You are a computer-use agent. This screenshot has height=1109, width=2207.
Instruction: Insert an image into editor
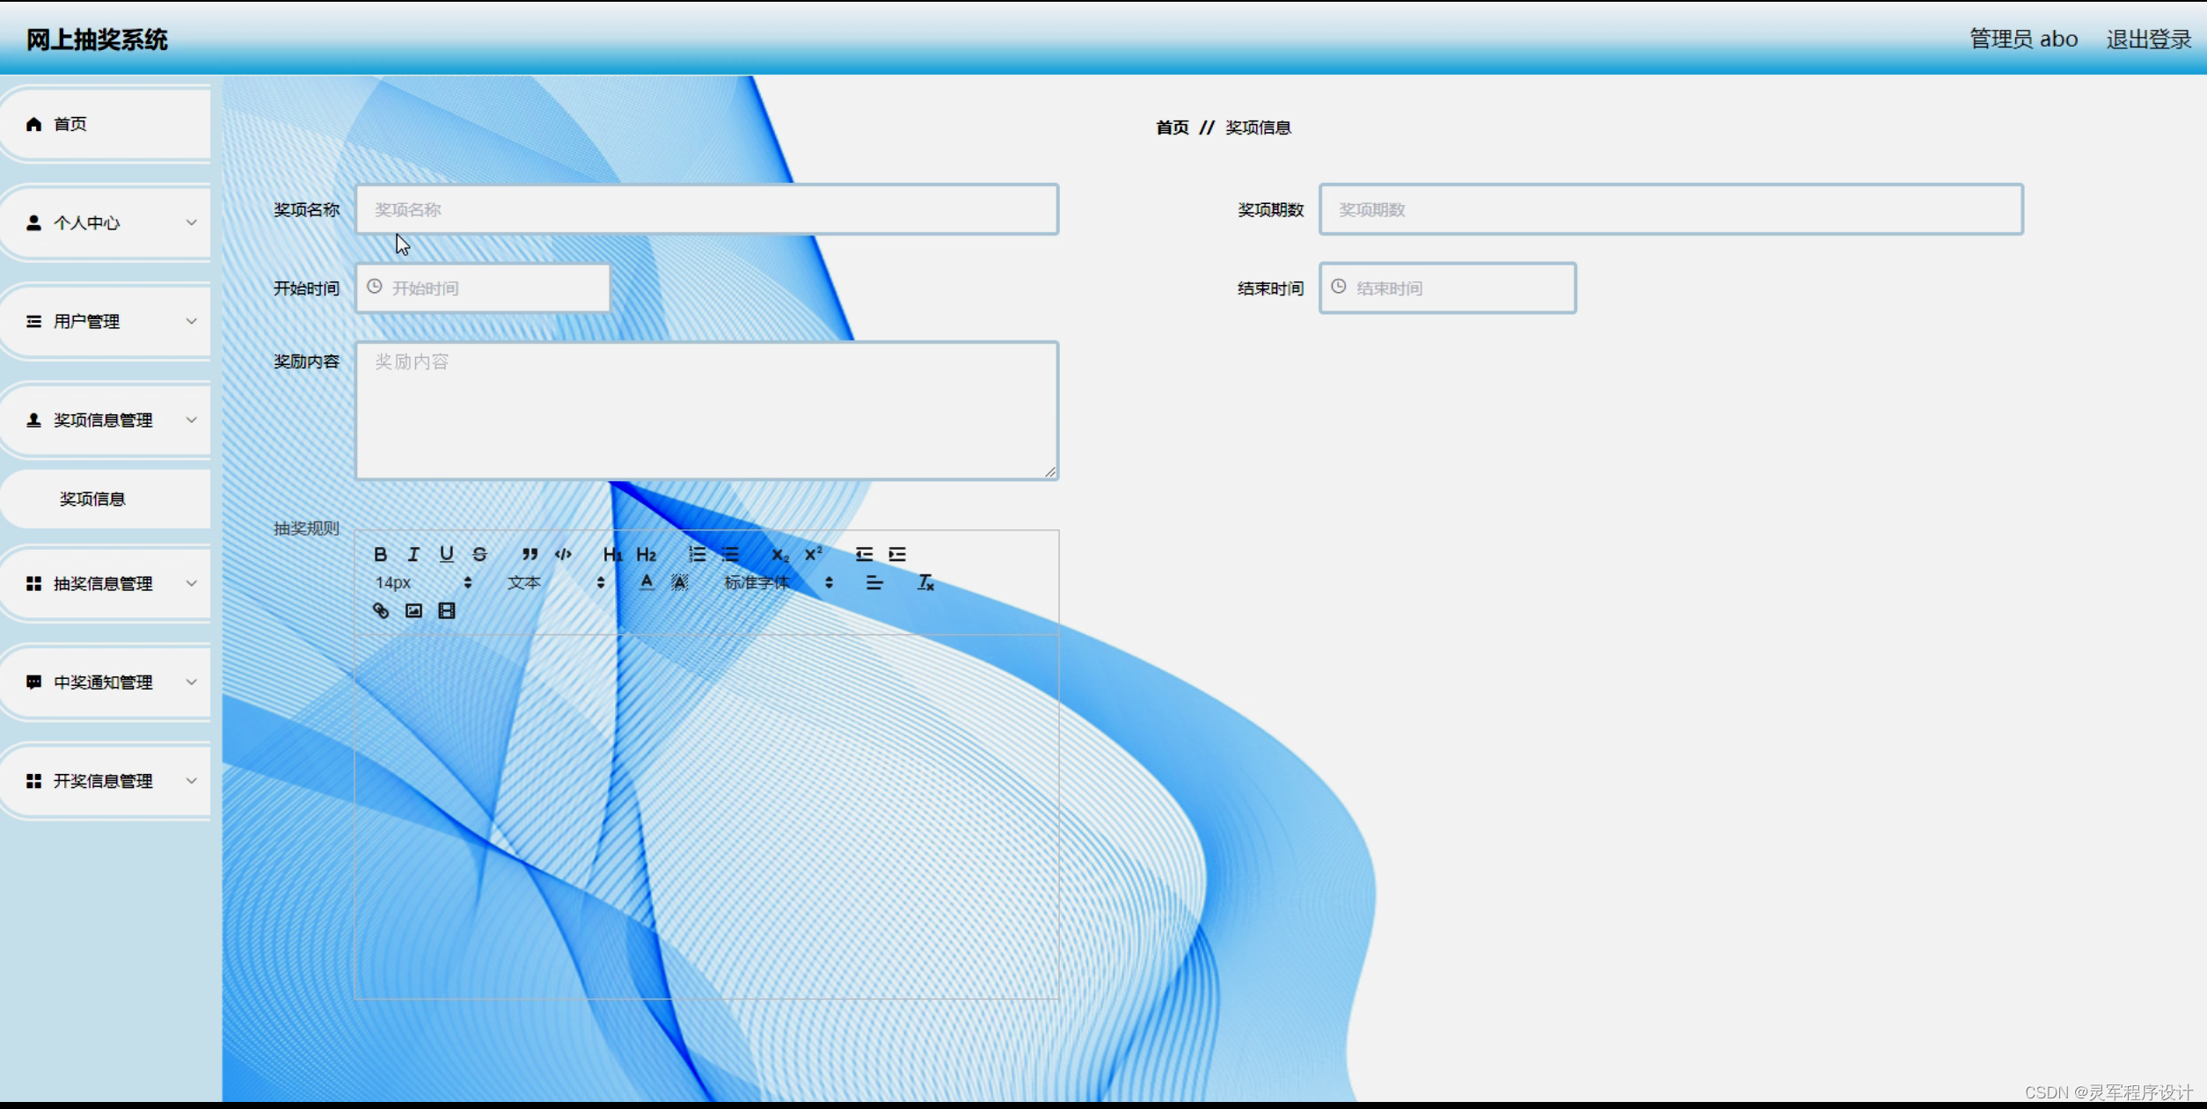pos(413,610)
